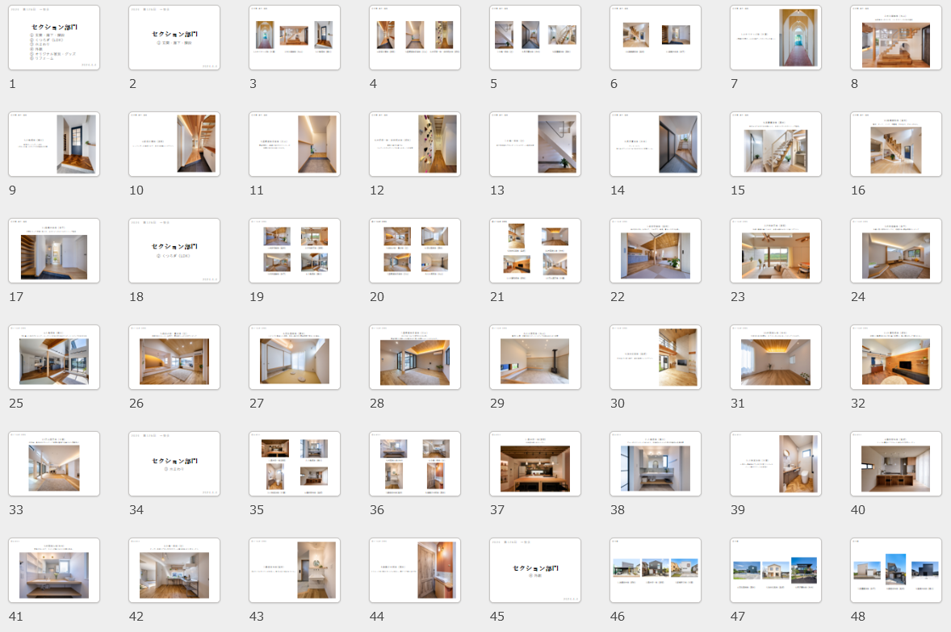The width and height of the screenshot is (951, 632).
Task: Select slide 44 with the wooden door
Action: point(415,571)
